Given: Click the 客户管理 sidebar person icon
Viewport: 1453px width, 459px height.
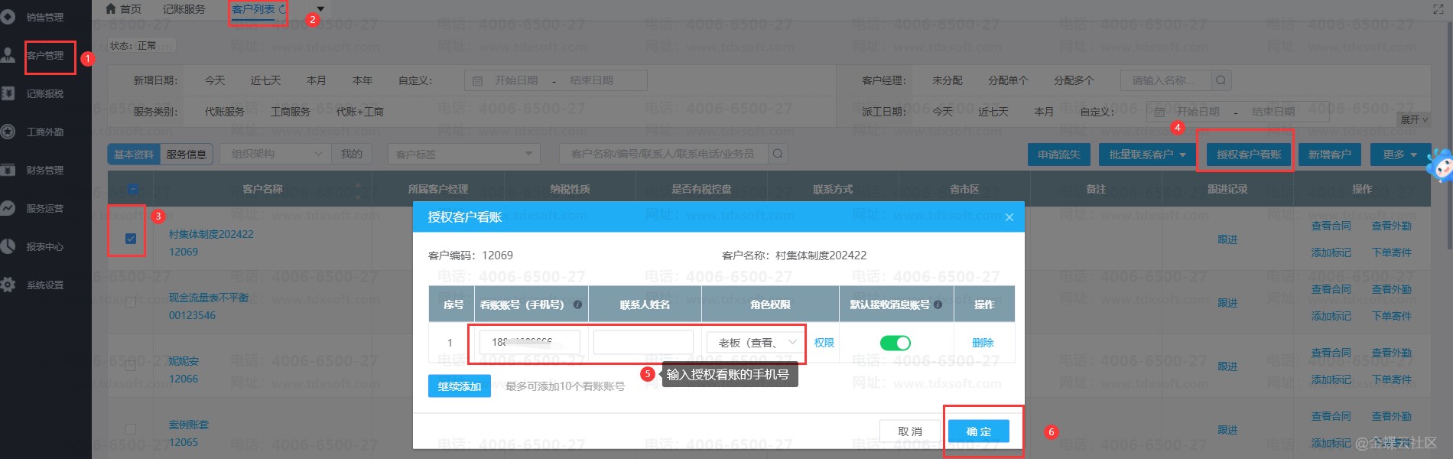Looking at the screenshot, I should 8,55.
